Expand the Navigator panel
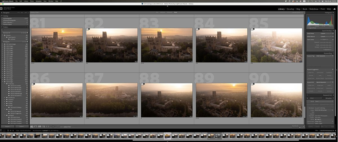338x142 pixels. pyautogui.click(x=2, y=13)
